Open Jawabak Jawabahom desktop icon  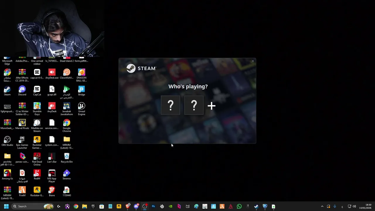point(67,109)
